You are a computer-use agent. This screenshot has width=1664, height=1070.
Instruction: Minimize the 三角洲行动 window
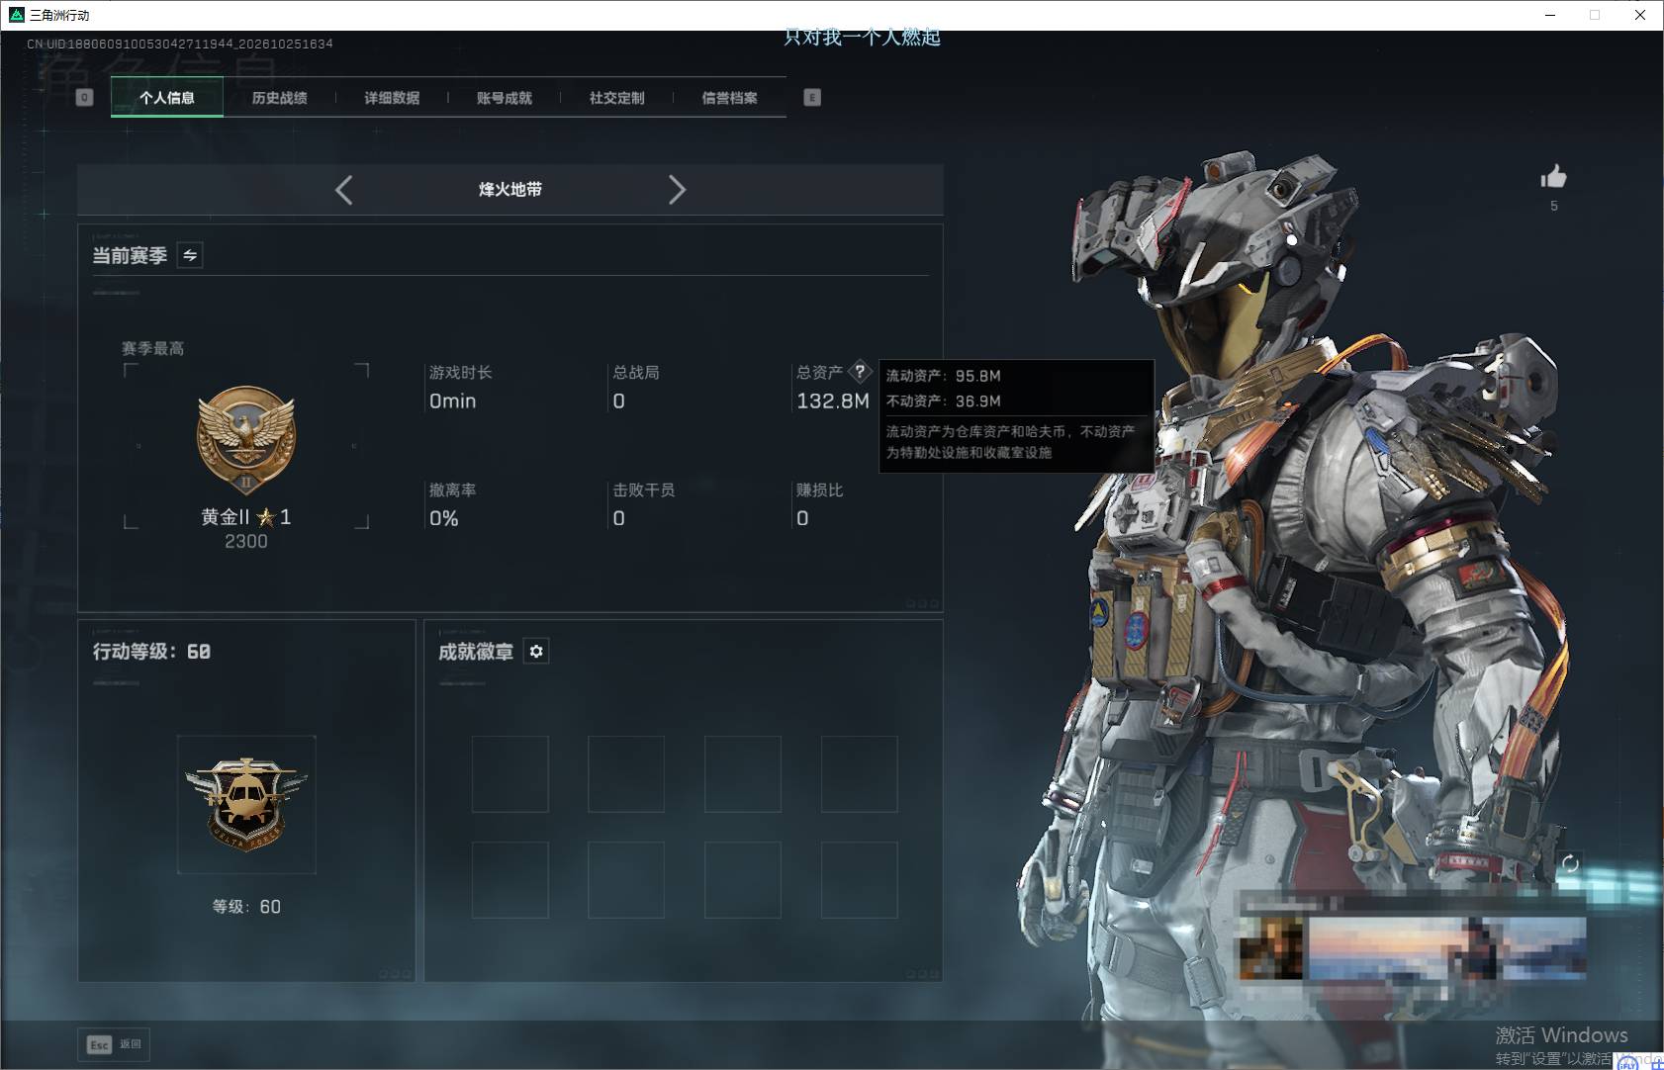coord(1550,15)
